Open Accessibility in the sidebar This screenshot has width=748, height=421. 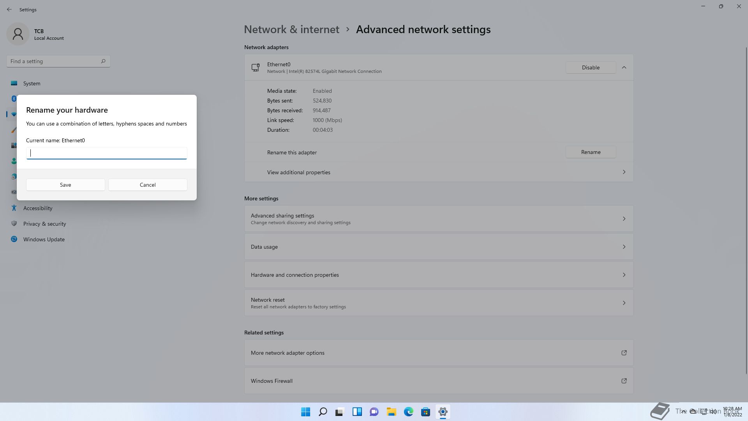tap(58, 208)
